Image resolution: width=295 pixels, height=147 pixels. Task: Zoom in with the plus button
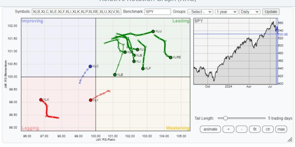point(228,129)
